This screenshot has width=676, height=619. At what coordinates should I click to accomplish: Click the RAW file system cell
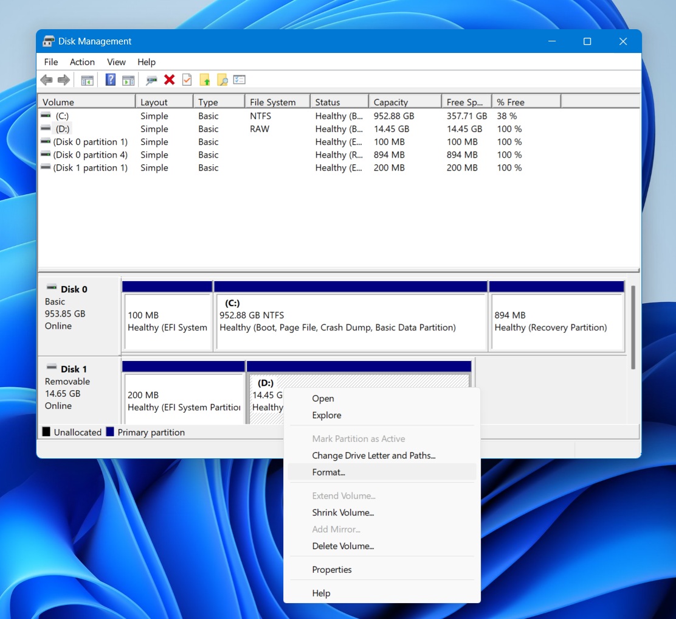point(260,128)
